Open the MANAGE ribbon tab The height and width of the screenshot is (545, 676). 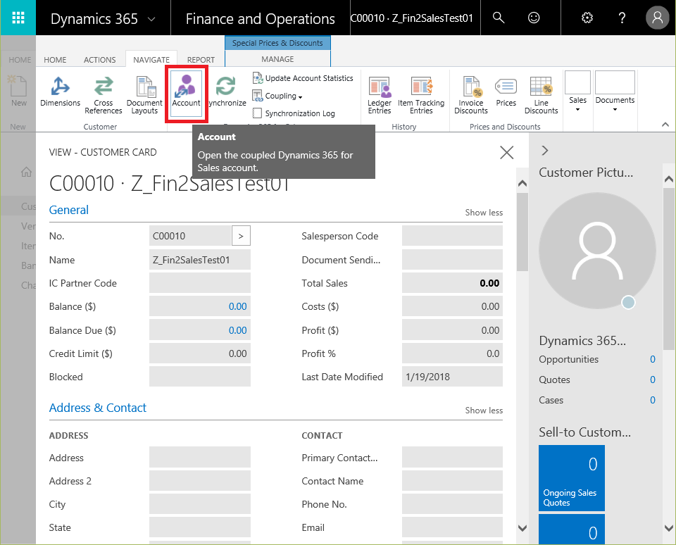click(x=277, y=59)
